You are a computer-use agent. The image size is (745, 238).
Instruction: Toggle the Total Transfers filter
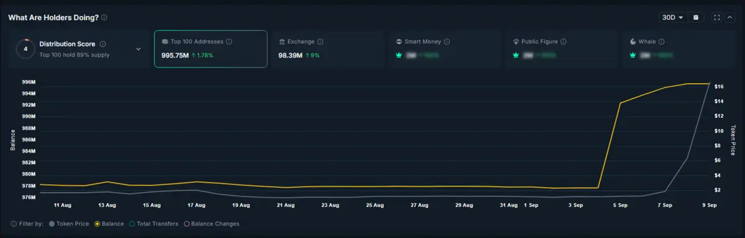(x=154, y=223)
